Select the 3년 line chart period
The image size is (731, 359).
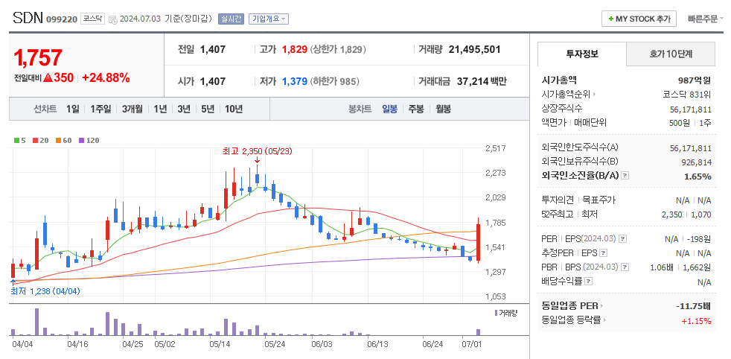point(184,109)
